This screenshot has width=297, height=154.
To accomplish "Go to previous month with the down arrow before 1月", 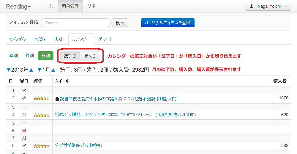I will point(40,70).
